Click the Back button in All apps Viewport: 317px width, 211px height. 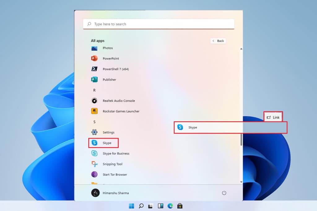(x=218, y=41)
